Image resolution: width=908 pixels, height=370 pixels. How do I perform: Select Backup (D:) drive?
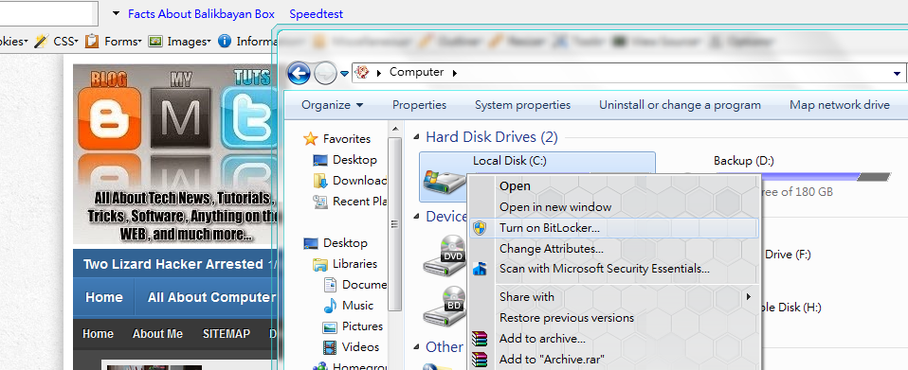coord(743,161)
